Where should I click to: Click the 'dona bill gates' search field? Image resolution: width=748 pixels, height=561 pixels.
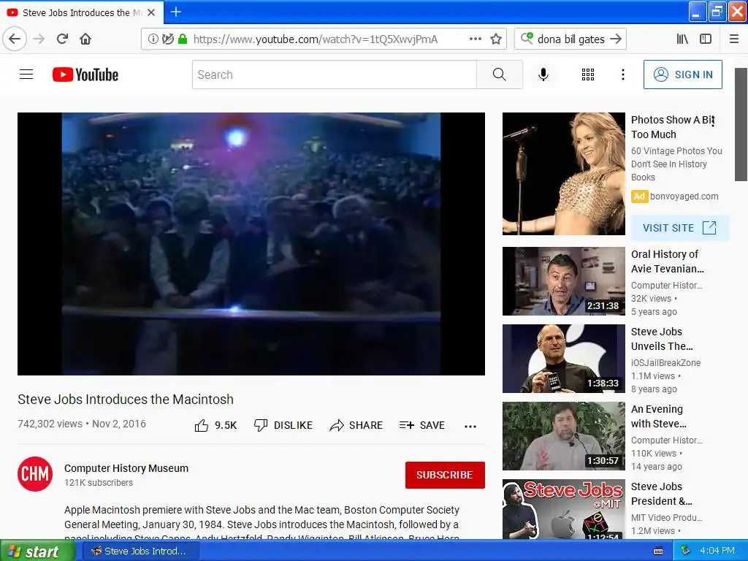(570, 39)
